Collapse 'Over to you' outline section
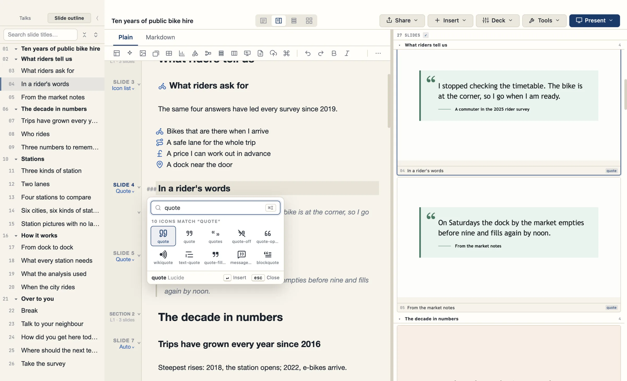The width and height of the screenshot is (627, 381). click(16, 299)
